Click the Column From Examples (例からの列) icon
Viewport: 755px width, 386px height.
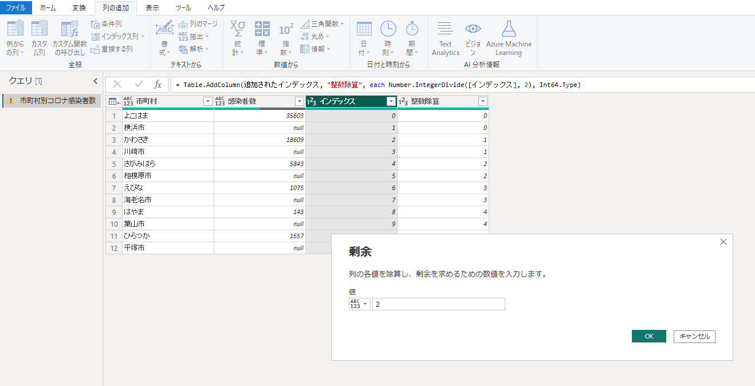(15, 29)
